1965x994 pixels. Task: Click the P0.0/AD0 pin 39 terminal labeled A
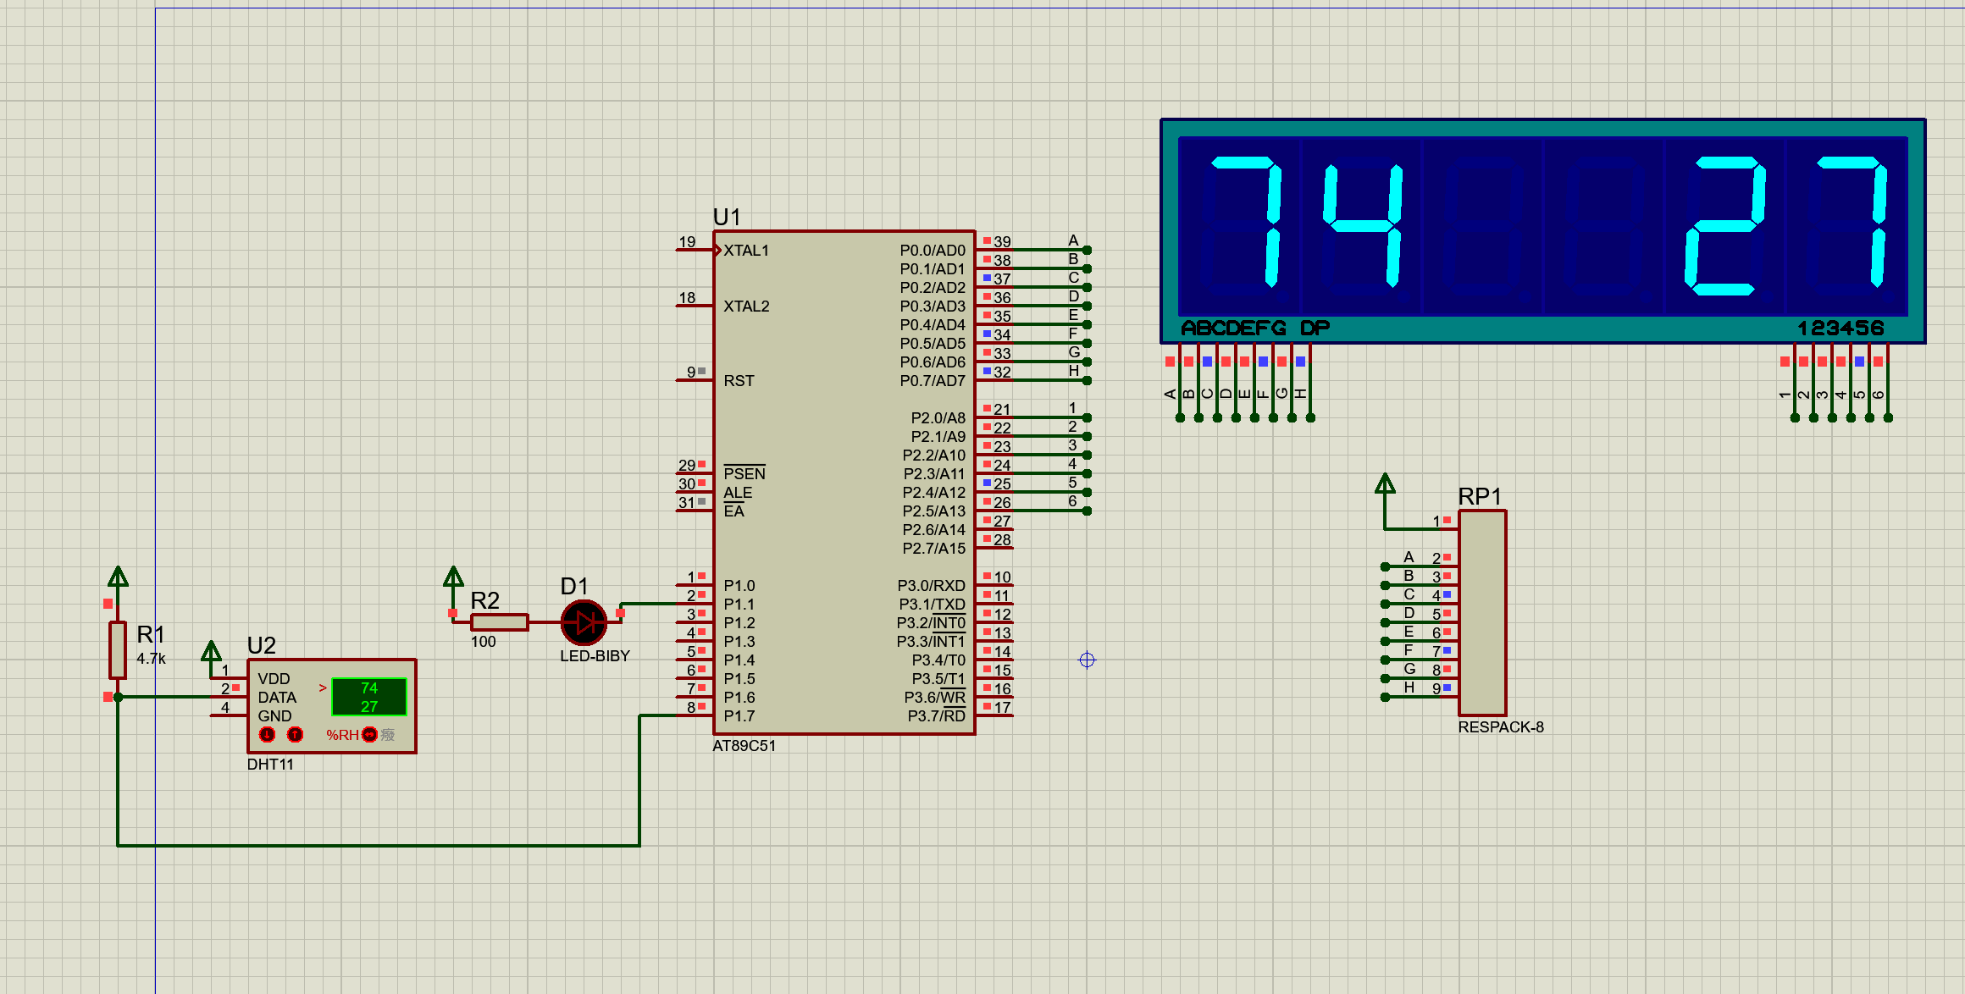(x=1087, y=250)
